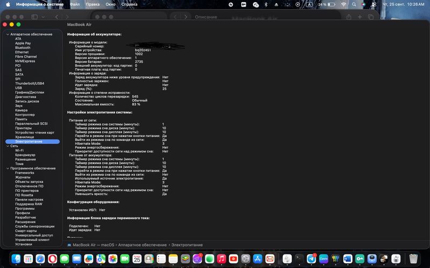Viewport: 430px width, 268px height.
Task: Open the Справка menu
Action: 129,4
